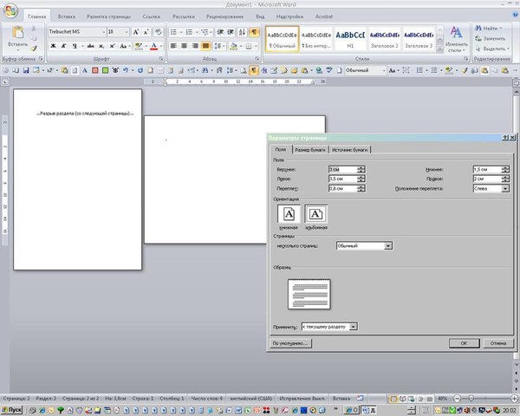Screen dimensions: 520x416
Task: Open the Выделить (Select) dropdown
Action: 492,49
